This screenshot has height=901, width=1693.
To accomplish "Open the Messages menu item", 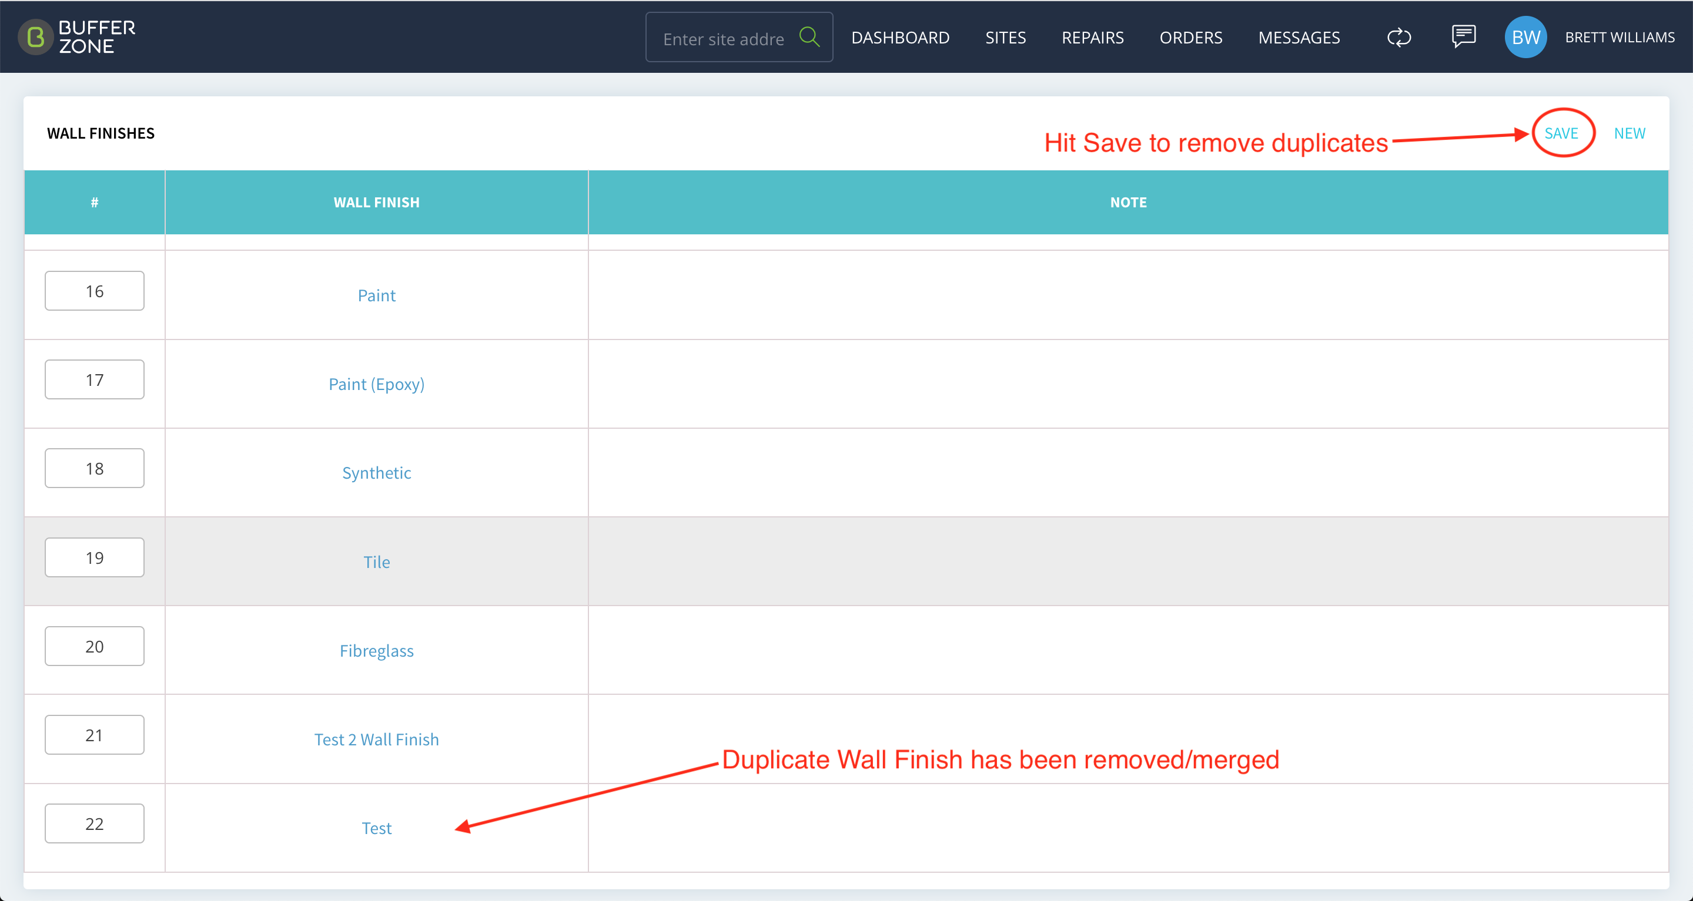I will pos(1299,38).
